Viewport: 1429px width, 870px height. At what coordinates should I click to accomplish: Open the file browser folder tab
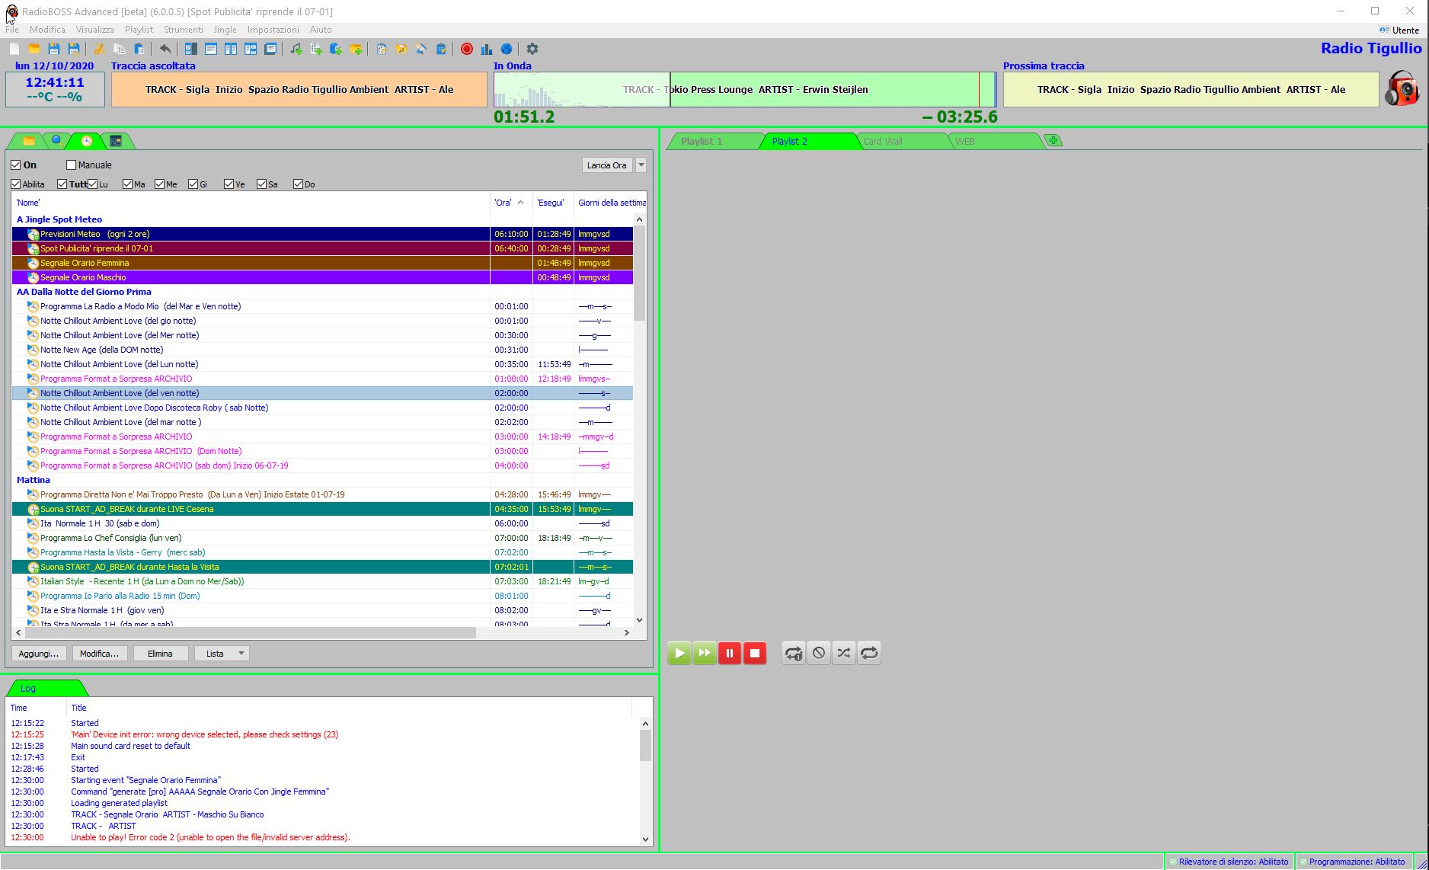29,141
